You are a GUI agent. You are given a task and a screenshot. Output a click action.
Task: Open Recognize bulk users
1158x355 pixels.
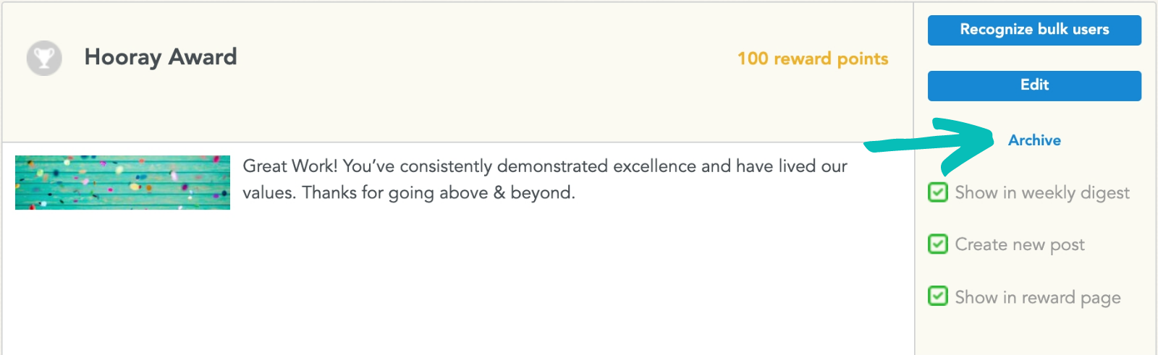coord(1034,30)
